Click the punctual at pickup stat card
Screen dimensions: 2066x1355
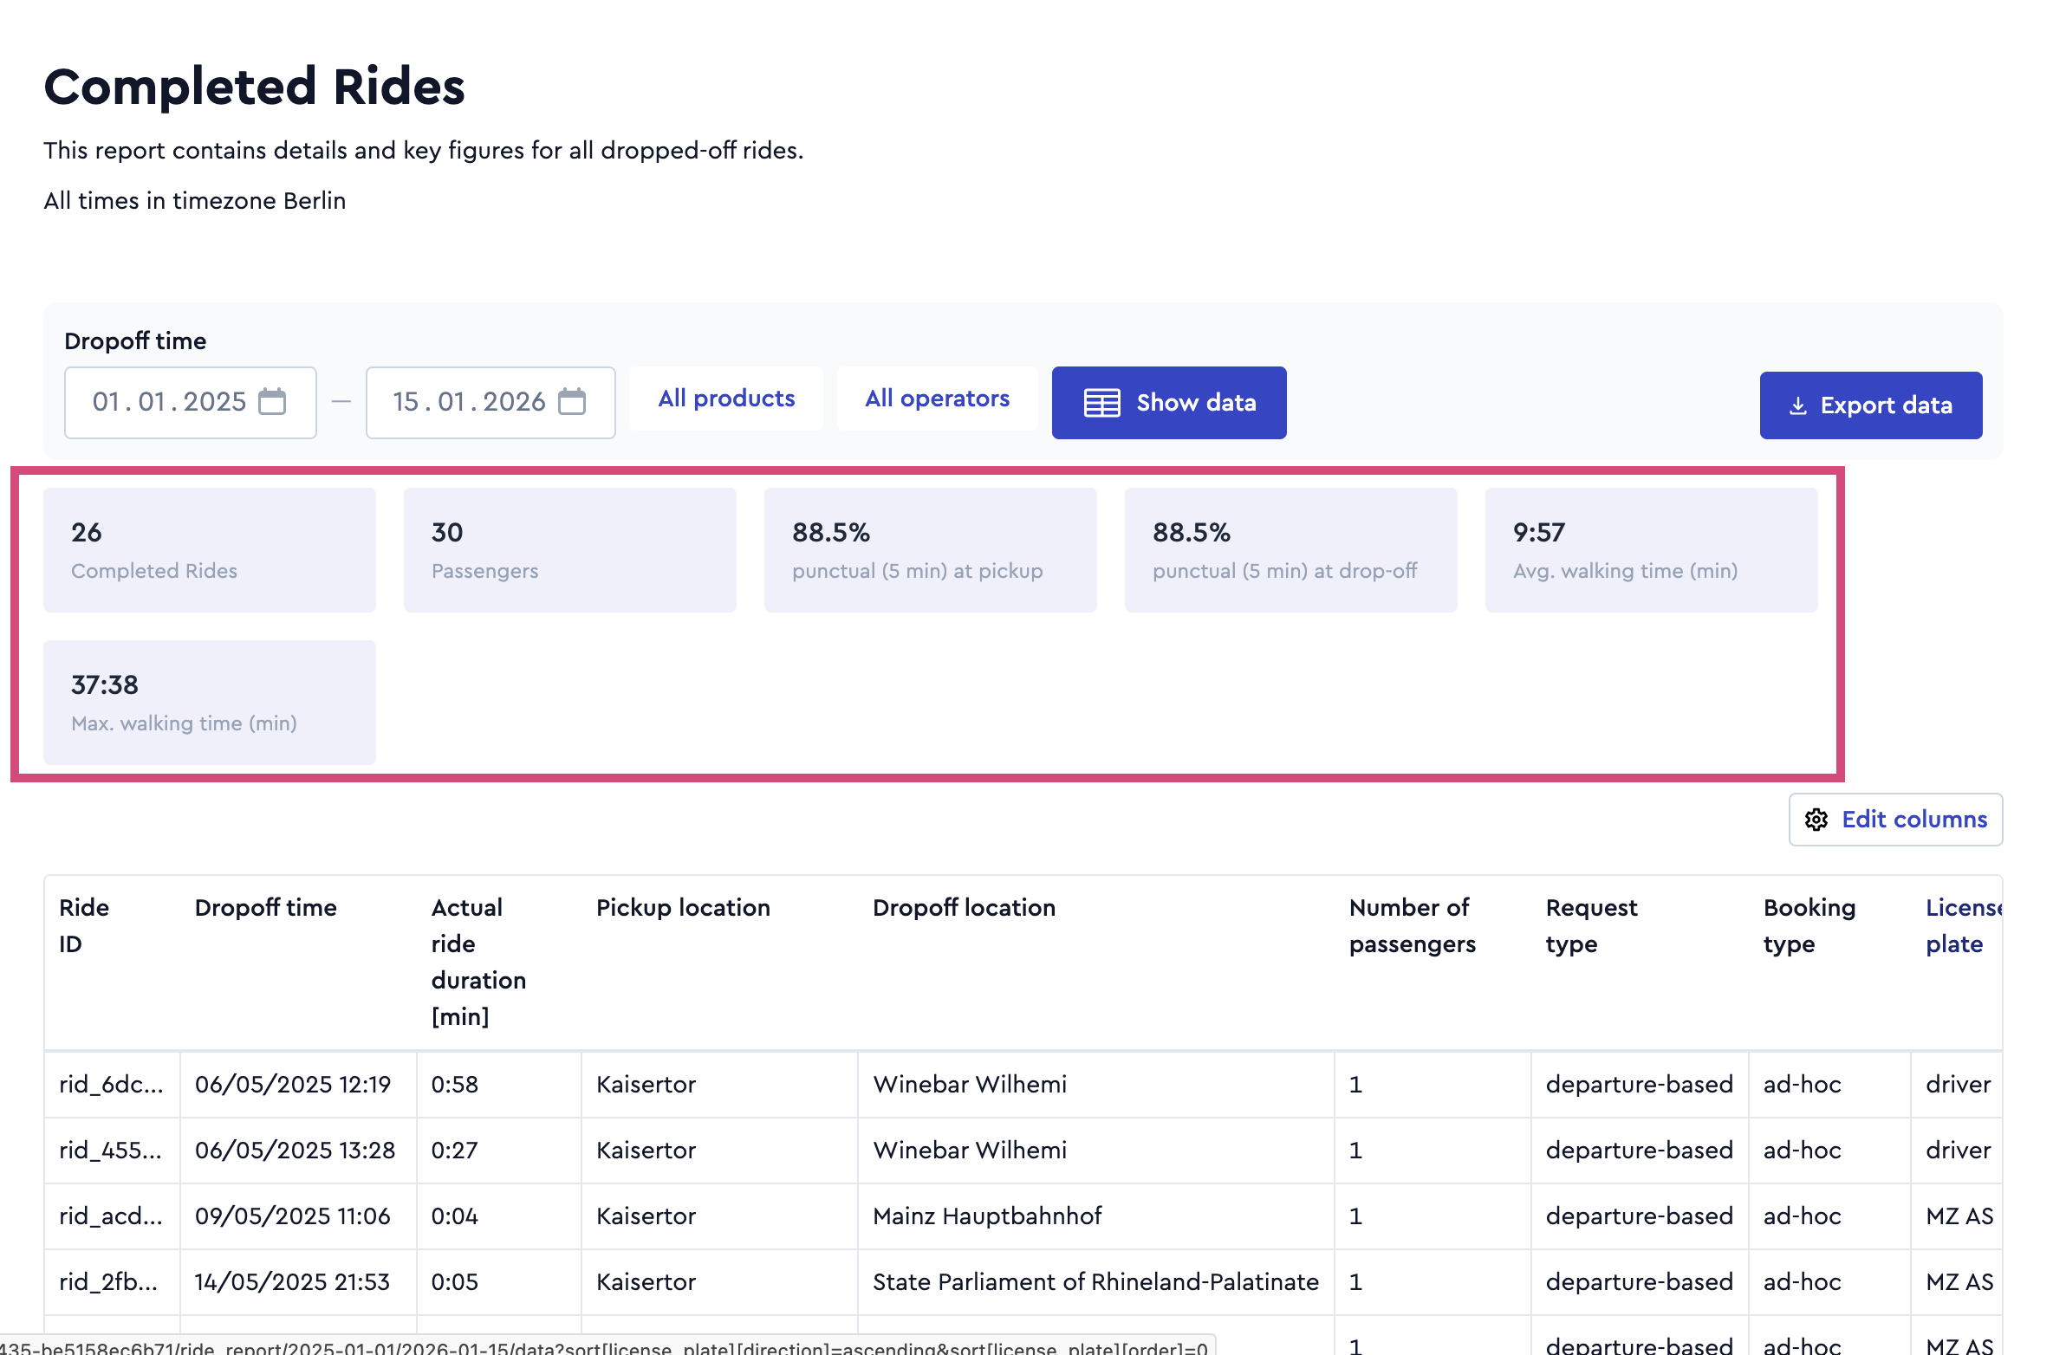pyautogui.click(x=930, y=550)
